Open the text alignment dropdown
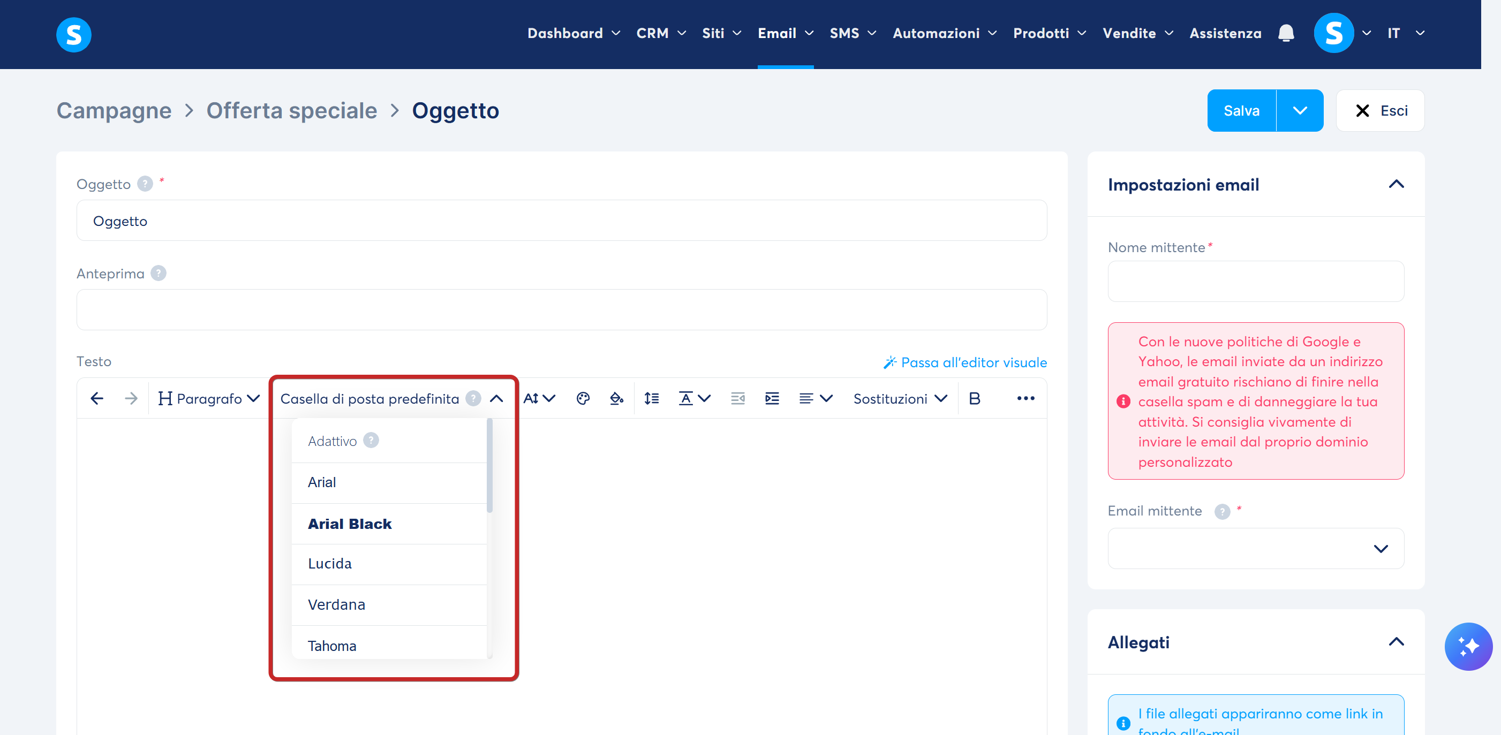The height and width of the screenshot is (735, 1501). (816, 398)
